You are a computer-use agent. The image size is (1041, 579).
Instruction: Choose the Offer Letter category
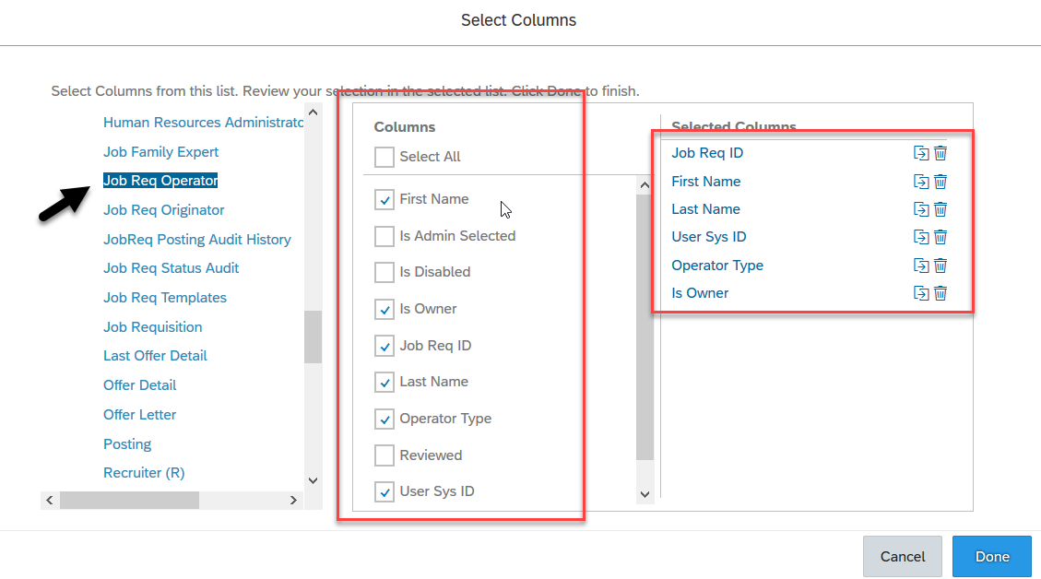pos(139,414)
